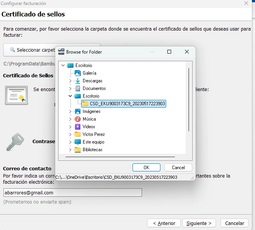Viewport: 255px width, 230px height.
Task: Expand the Documentos tree node
Action: click(70, 88)
